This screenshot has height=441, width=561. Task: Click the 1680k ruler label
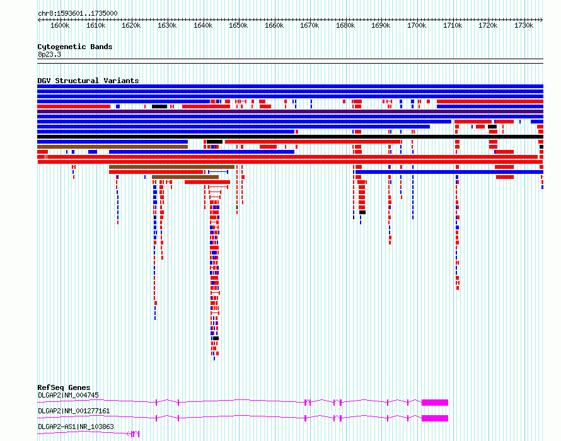pos(345,25)
